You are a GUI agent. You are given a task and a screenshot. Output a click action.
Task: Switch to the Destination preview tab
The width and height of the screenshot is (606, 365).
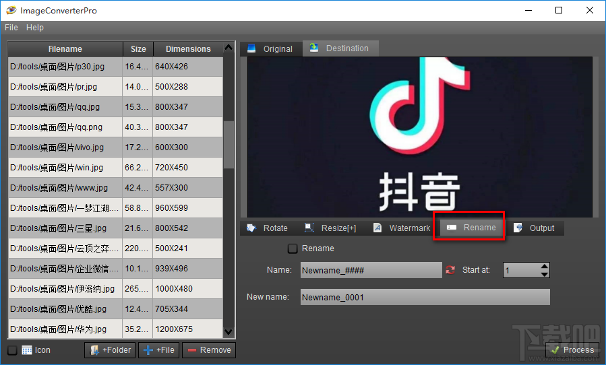pos(340,48)
